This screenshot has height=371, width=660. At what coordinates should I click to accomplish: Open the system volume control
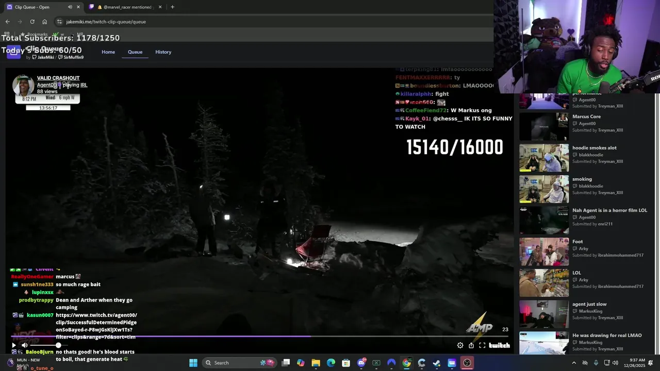coord(615,363)
